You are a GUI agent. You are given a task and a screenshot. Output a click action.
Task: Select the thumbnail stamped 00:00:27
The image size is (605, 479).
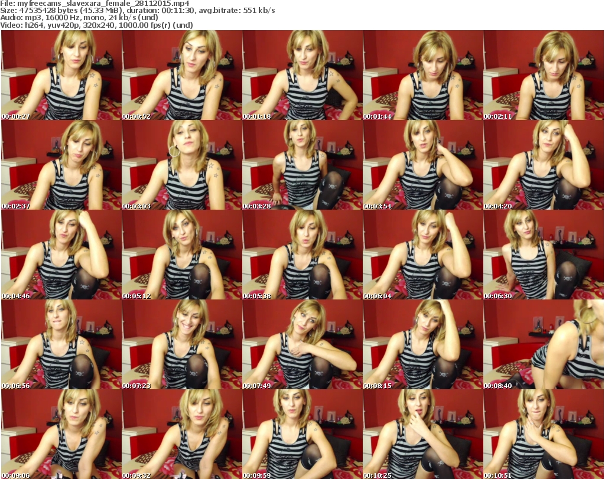(61, 75)
